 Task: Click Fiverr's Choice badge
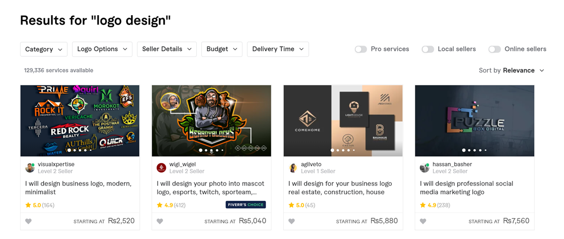pos(245,205)
